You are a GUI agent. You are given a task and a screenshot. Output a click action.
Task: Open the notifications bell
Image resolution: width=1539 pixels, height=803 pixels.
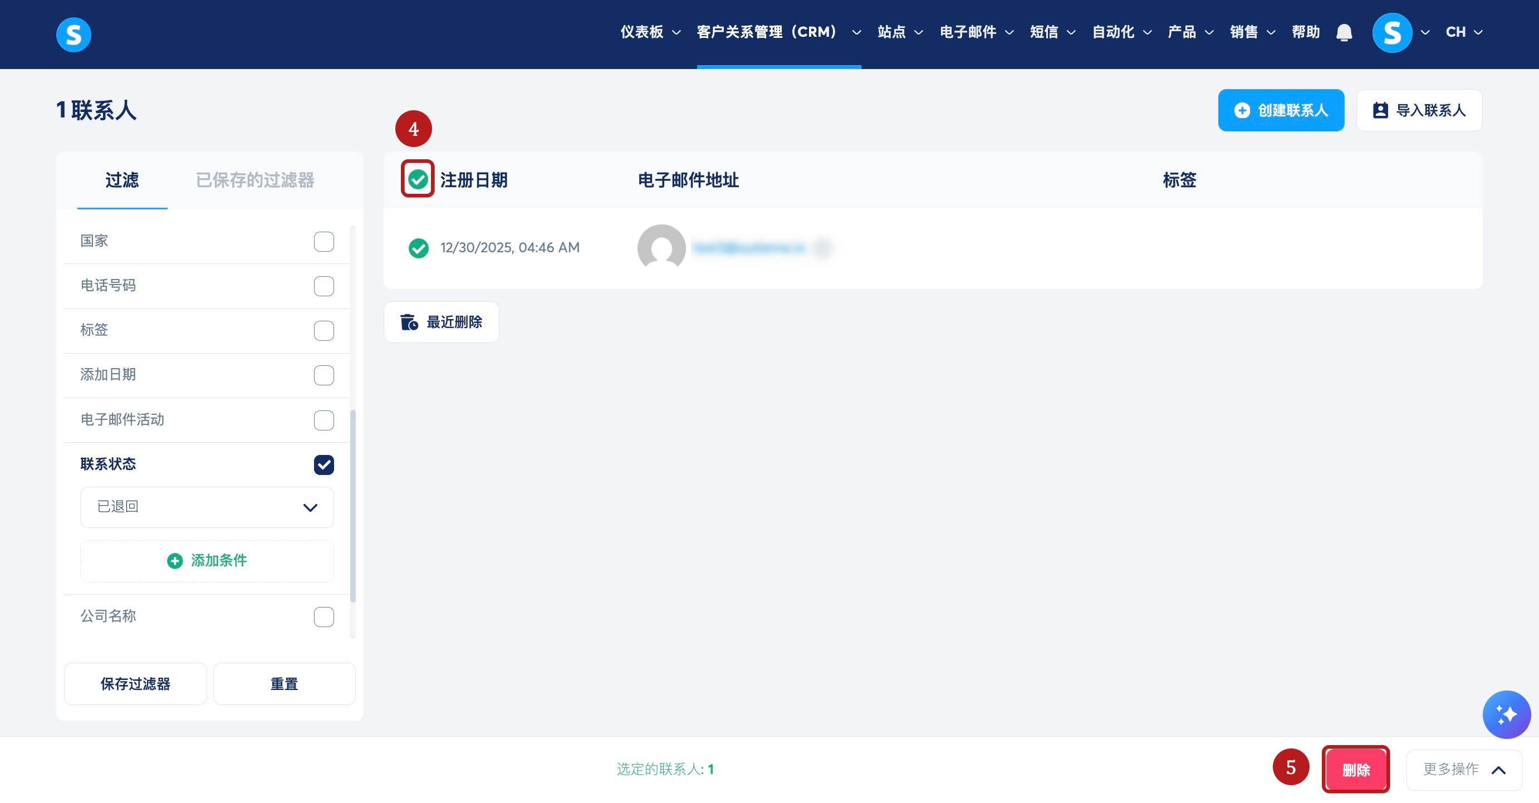pos(1344,32)
